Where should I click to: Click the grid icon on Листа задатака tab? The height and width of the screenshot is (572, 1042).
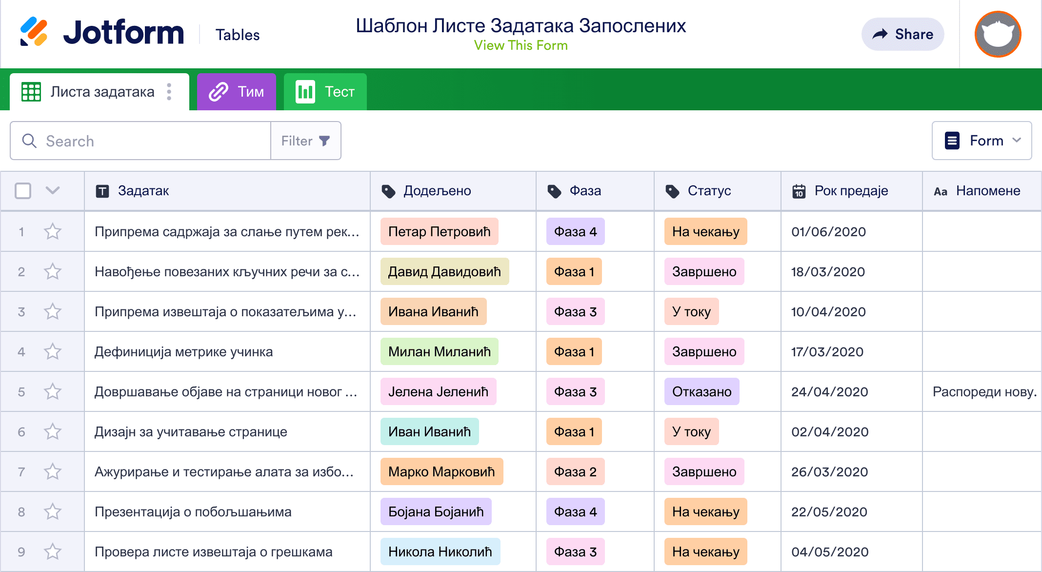tap(31, 92)
